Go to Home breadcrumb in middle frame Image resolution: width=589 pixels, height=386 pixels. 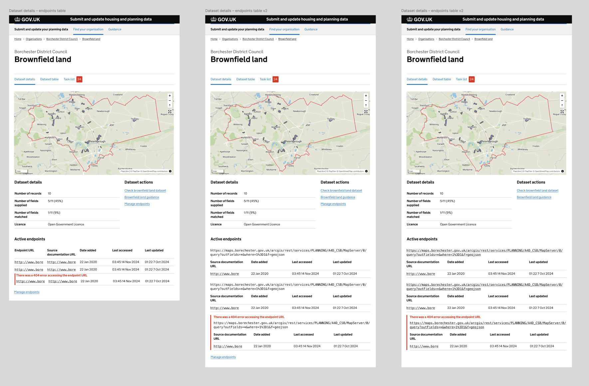click(214, 39)
